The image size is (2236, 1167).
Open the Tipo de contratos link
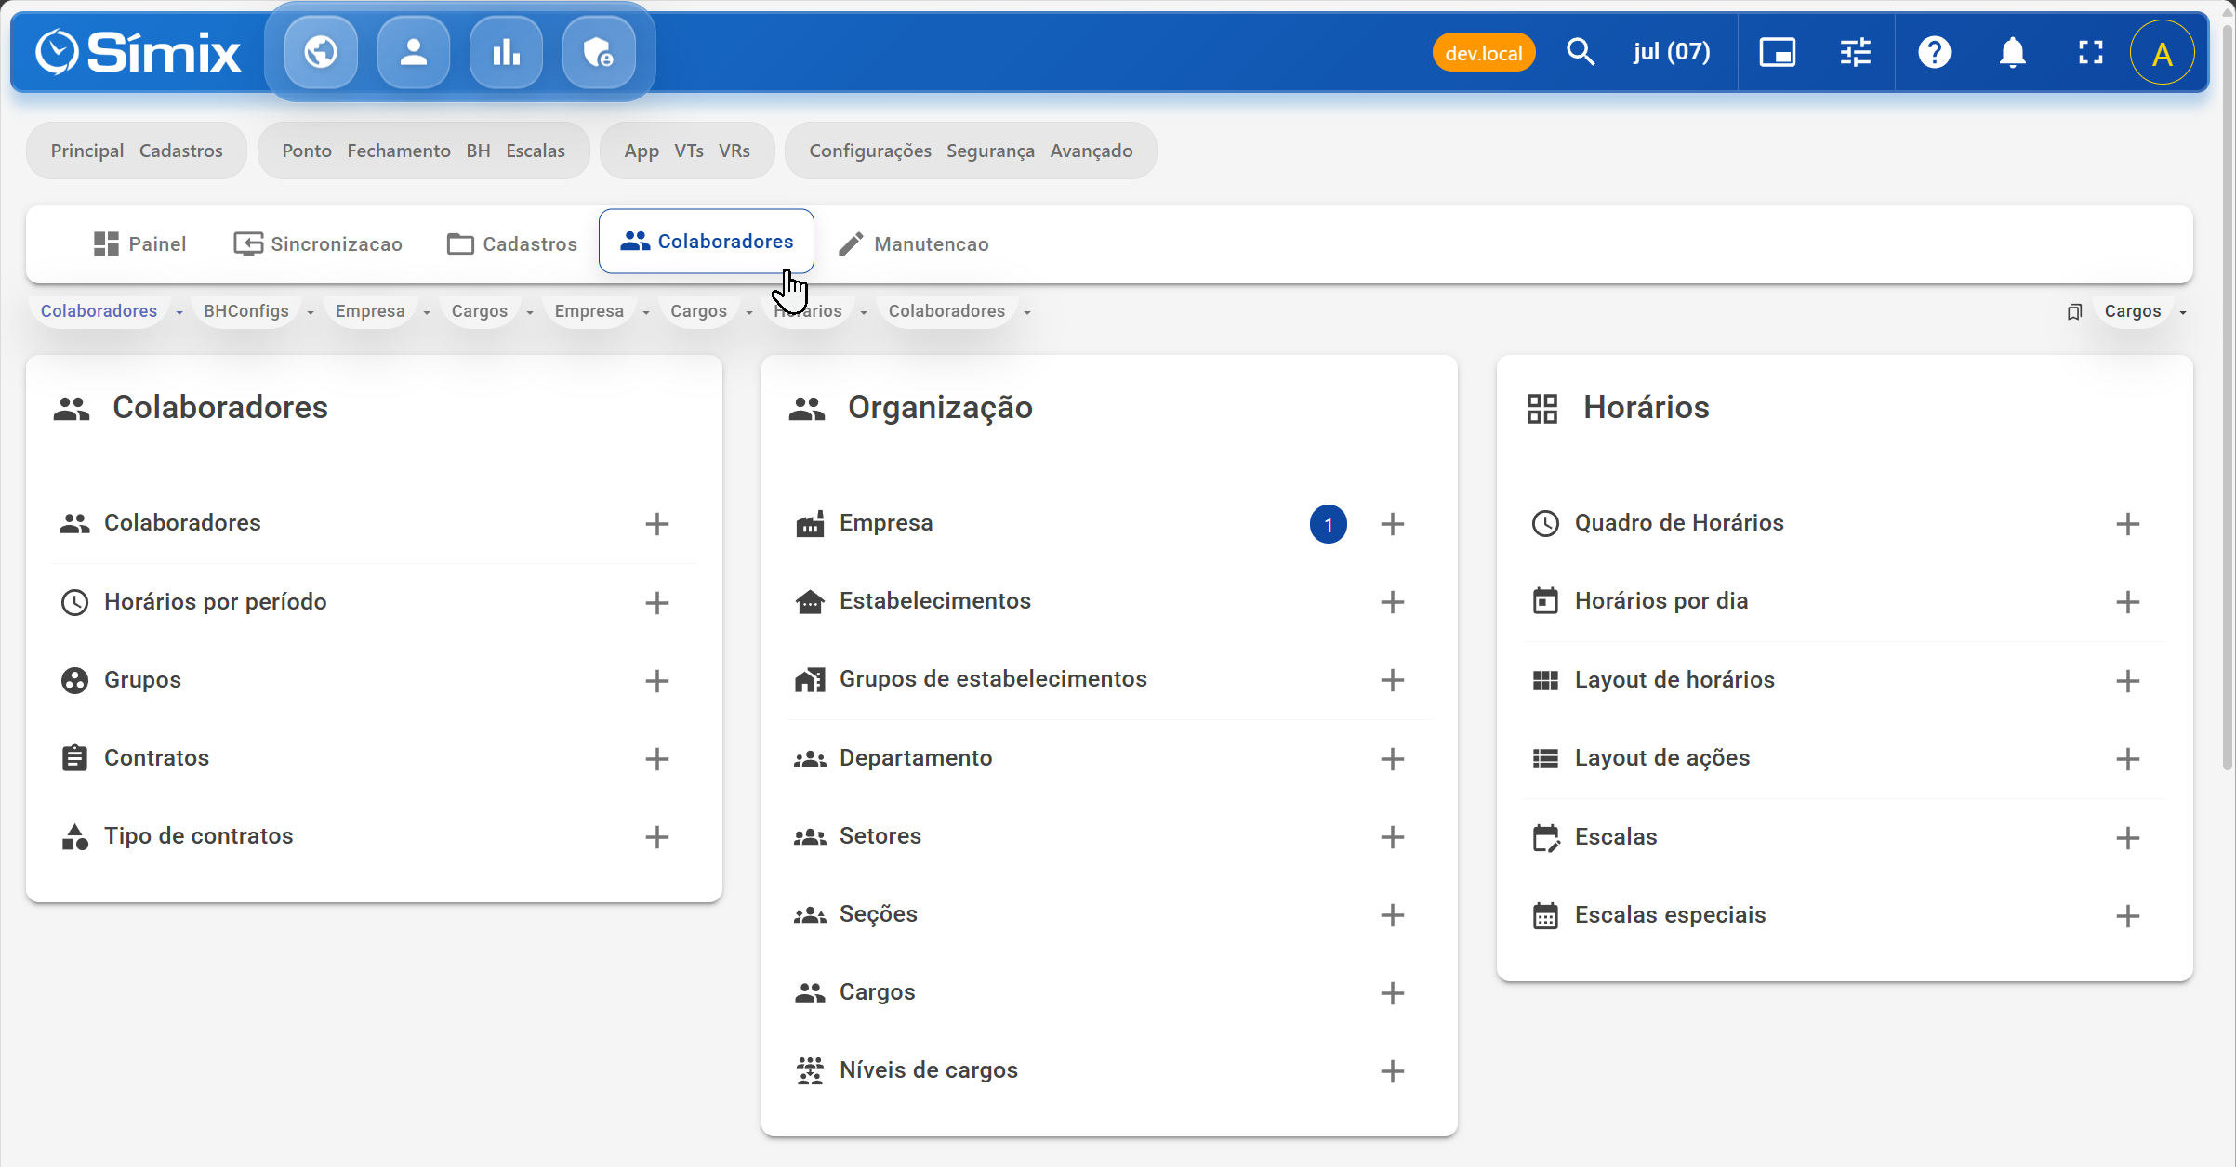(198, 835)
